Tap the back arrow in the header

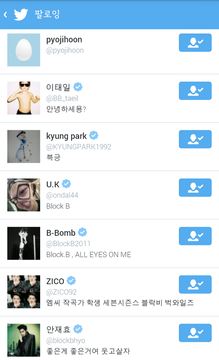click(x=5, y=15)
